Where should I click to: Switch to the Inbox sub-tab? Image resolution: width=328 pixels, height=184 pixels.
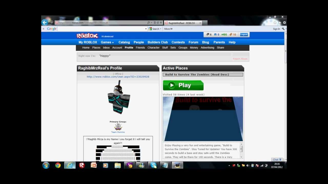(106, 48)
